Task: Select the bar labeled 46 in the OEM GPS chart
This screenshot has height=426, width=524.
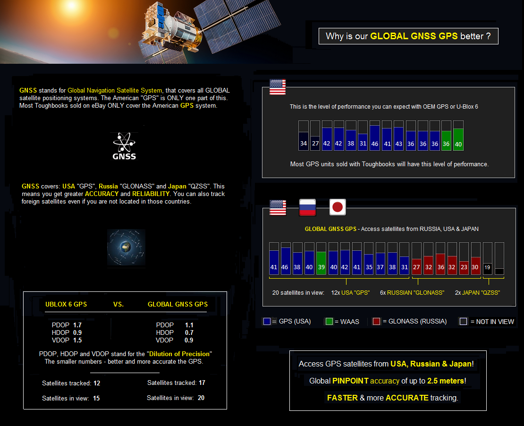Action: tap(375, 136)
